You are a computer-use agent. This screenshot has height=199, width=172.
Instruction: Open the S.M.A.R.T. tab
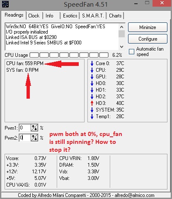(x=93, y=16)
